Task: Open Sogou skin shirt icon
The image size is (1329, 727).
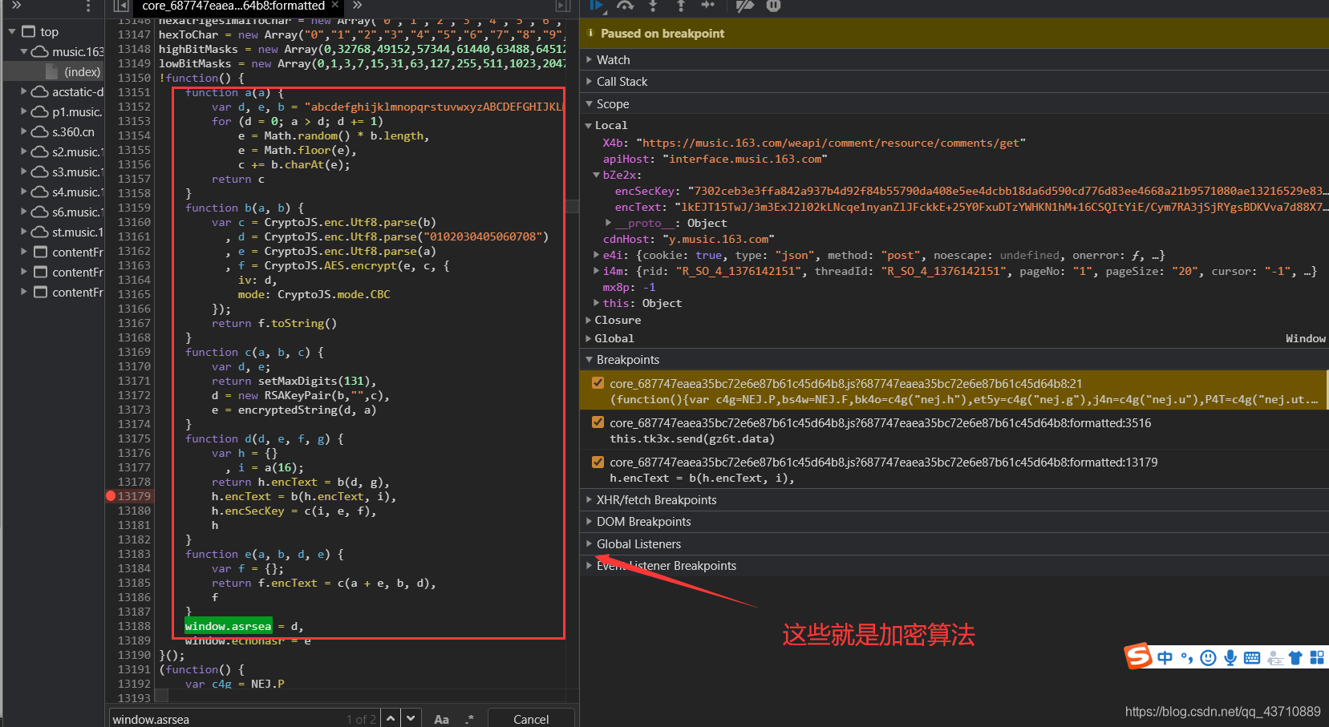Action: pyautogui.click(x=1295, y=658)
